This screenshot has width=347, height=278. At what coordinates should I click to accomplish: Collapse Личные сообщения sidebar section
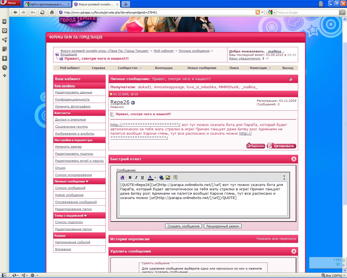tap(87, 181)
